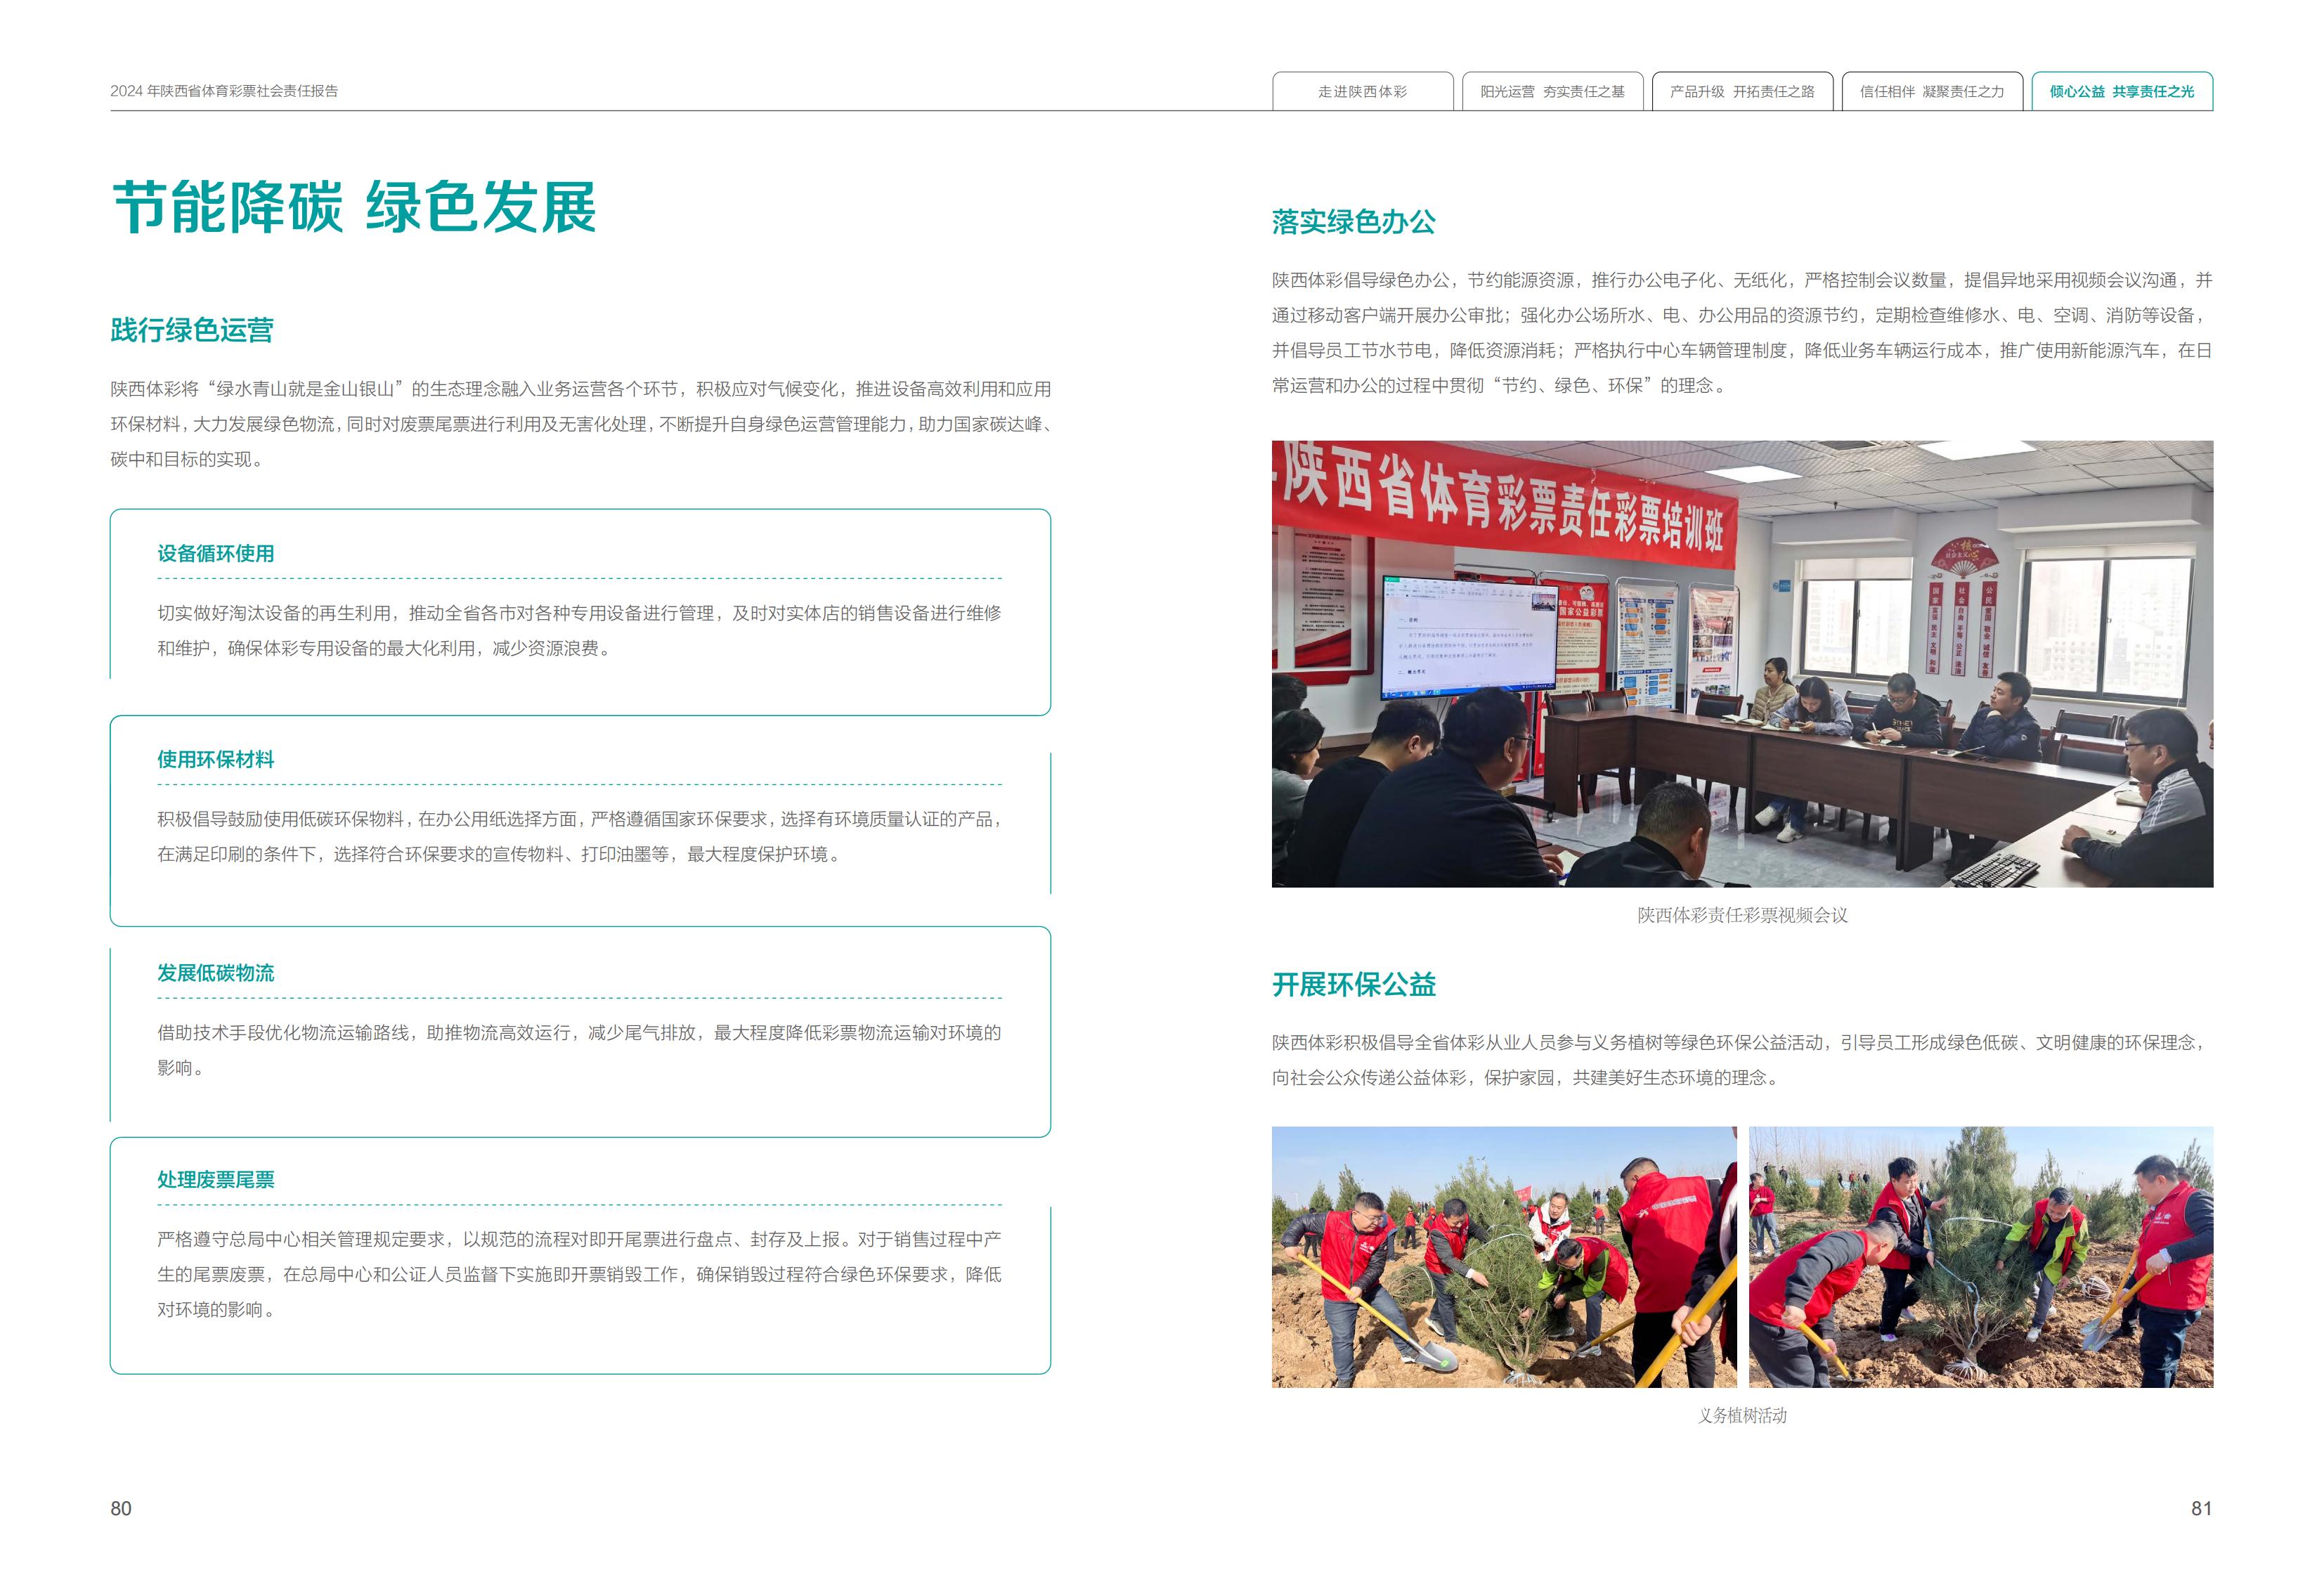Click the header text 2024年陕西省体育彩票社会责任报告
2324x1577 pixels.
224,91
